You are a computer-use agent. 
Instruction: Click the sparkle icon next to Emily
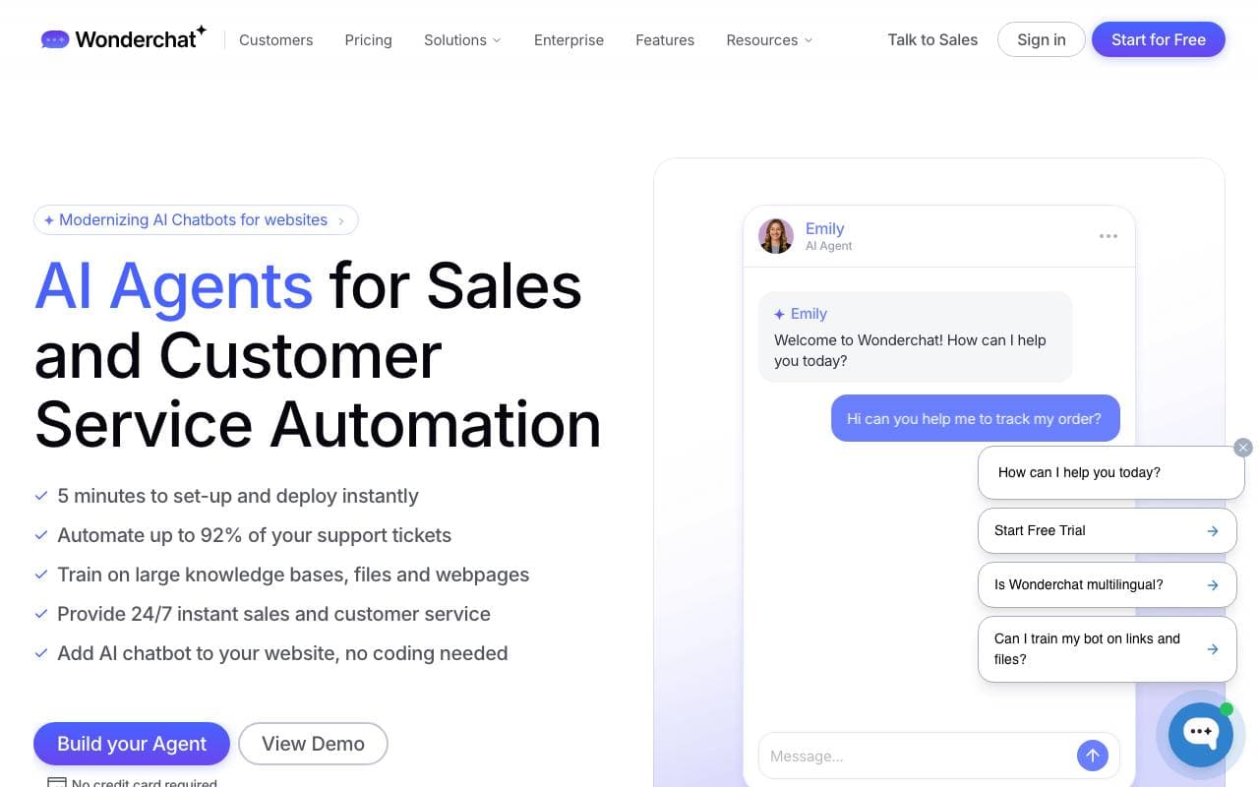coord(779,314)
